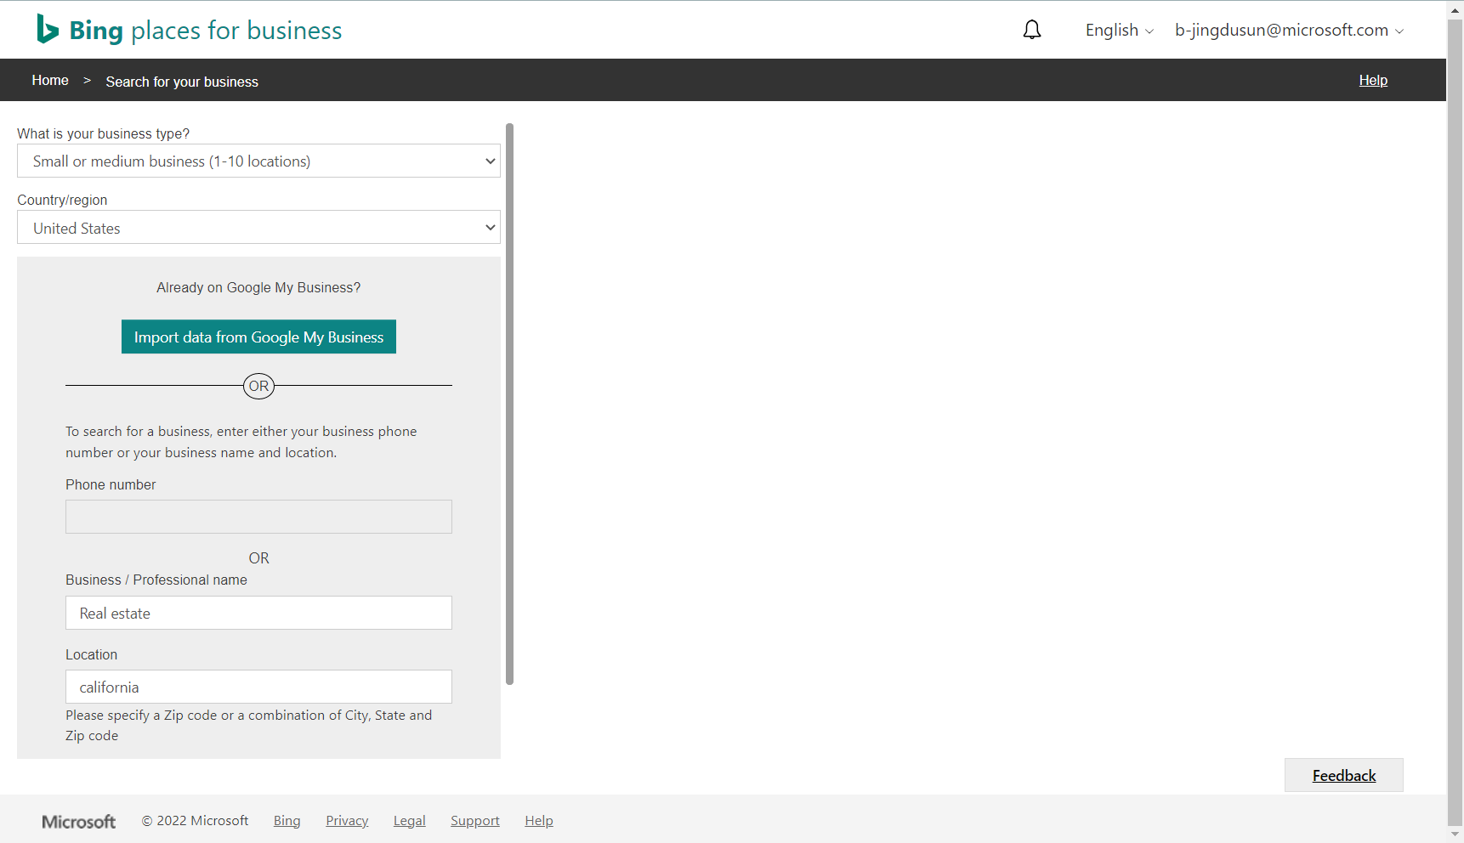Expand the b-jingdusun@microsoft.com account menu
Image resolution: width=1464 pixels, height=843 pixels.
[x=1289, y=31]
